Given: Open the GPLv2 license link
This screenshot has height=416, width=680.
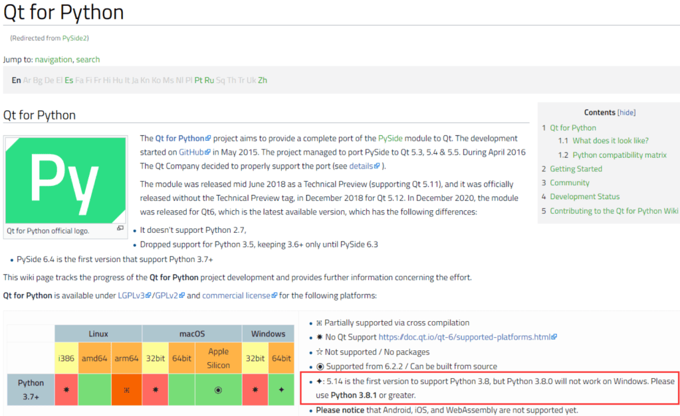Looking at the screenshot, I should [170, 295].
